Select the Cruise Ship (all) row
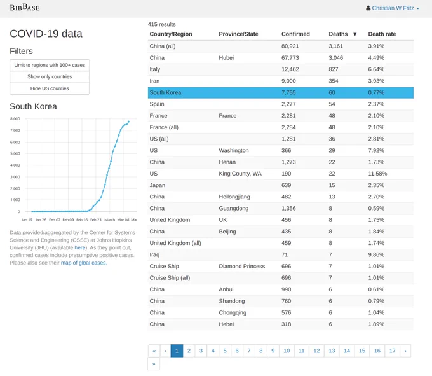Viewport: 432px width, 376px height. (280, 278)
